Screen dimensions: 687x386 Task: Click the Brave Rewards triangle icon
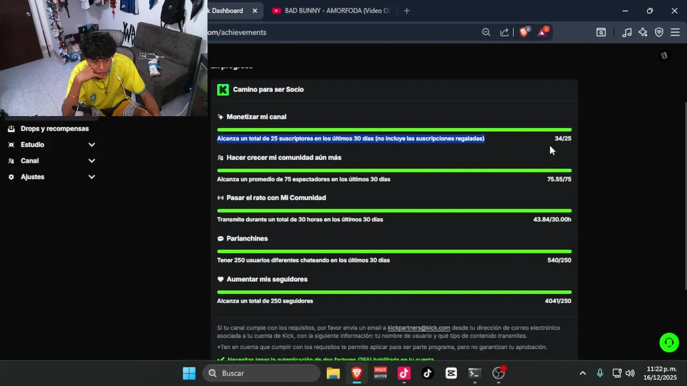tap(542, 32)
